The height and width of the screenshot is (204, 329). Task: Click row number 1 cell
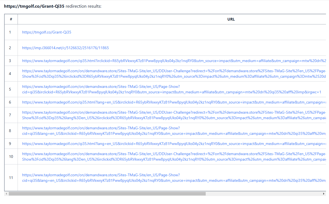11,32
